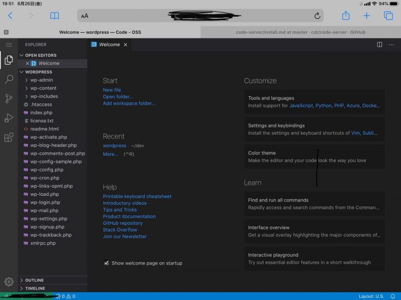Collapse the WORDPRESS folder section
This screenshot has width=401, height=300.
[x=53, y=72]
